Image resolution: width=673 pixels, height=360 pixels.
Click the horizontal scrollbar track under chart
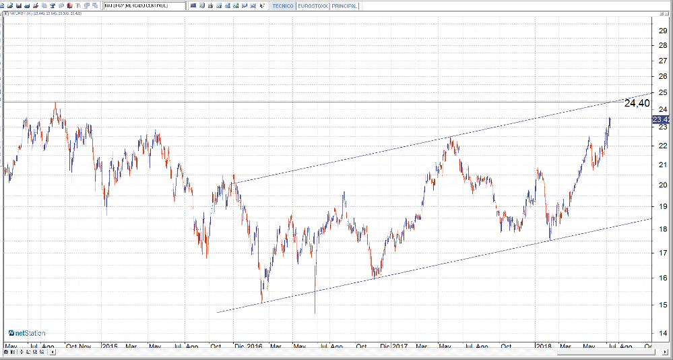click(359, 352)
